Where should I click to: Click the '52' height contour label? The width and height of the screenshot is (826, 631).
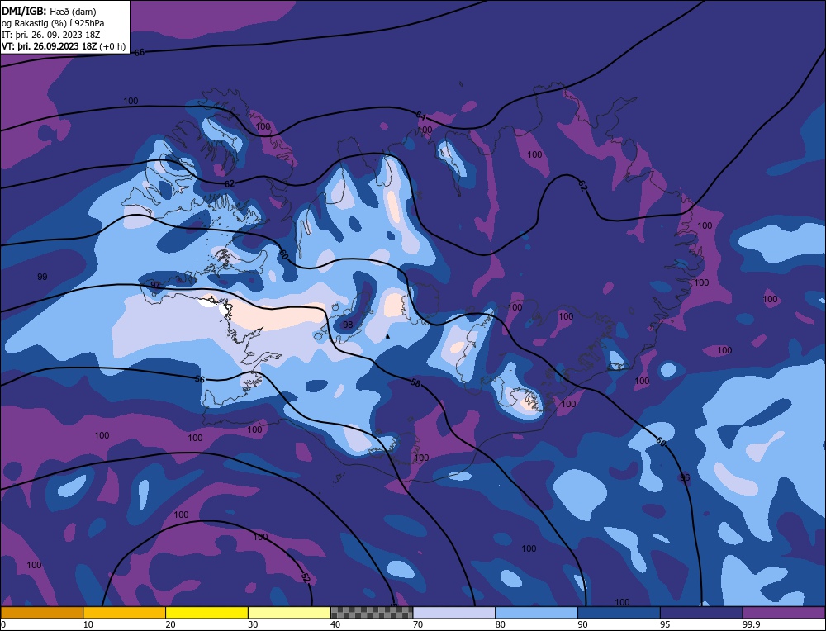(x=305, y=577)
